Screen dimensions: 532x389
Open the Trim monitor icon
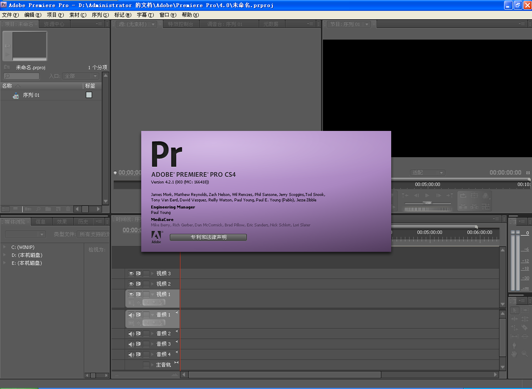[x=486, y=206]
